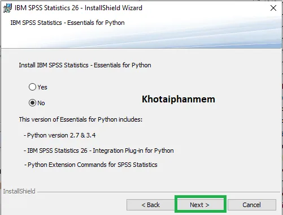
Task: Click 'Python Extension Commands for SPSS Statistics' line
Action: 91,165
